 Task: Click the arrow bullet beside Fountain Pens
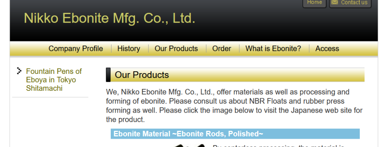click(x=19, y=70)
